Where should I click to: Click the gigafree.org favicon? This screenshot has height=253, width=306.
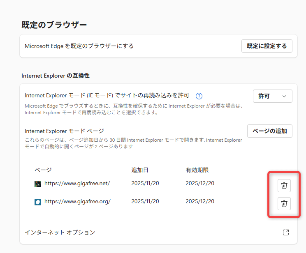point(38,202)
